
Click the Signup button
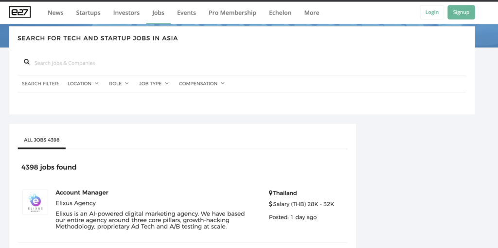[x=461, y=12]
